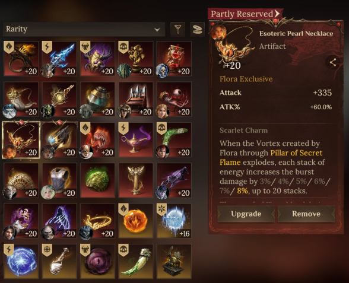Select the red eyeball hand artifact
Viewport: 349px width, 283px height.
[x=174, y=99]
